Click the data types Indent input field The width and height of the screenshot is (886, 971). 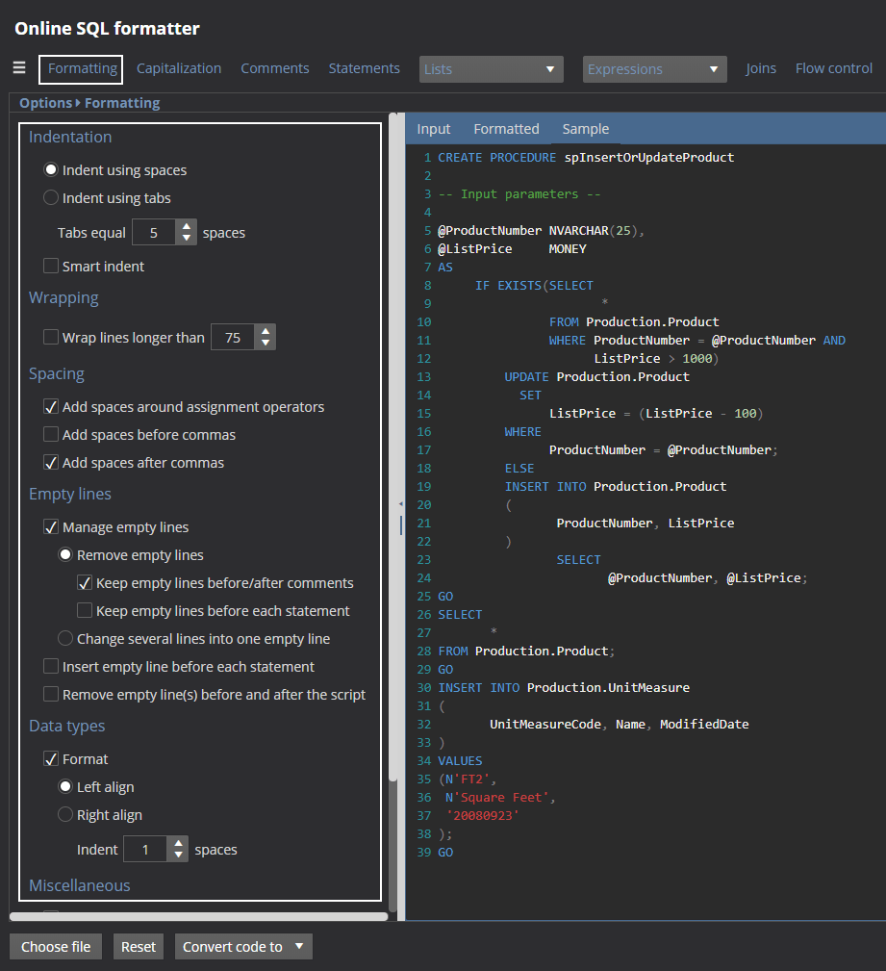pos(145,849)
